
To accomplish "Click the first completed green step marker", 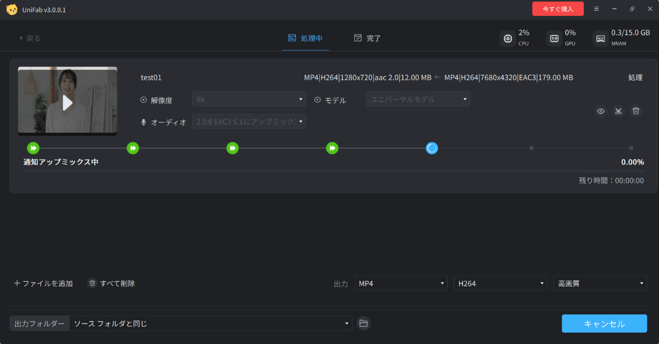I will coord(33,148).
